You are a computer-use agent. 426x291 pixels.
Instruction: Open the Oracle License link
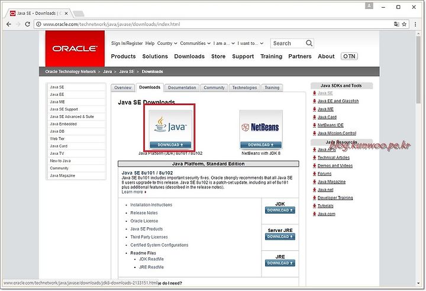pyautogui.click(x=144, y=221)
